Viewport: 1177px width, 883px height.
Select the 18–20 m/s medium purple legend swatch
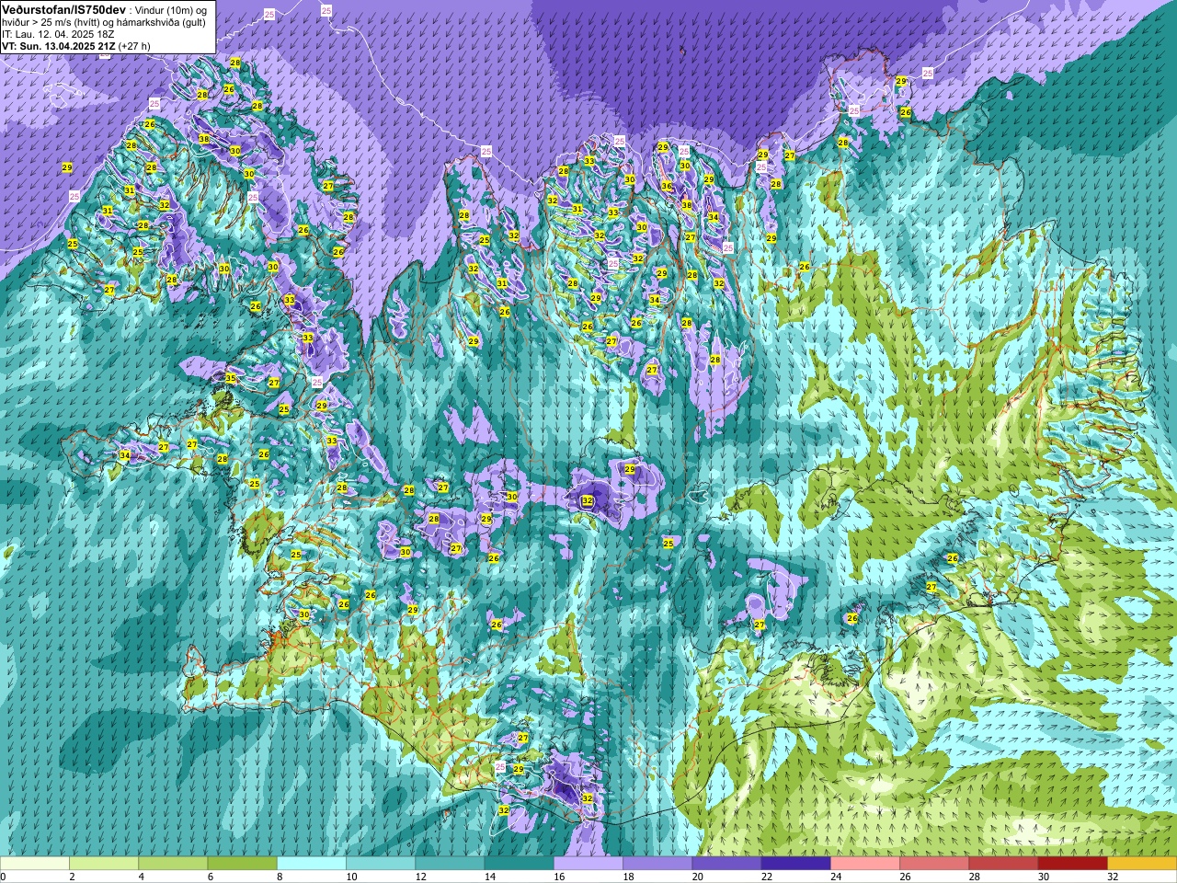click(657, 864)
